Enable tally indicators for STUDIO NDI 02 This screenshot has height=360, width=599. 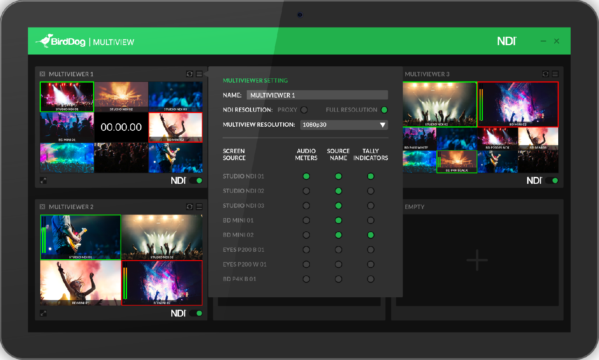[371, 191]
